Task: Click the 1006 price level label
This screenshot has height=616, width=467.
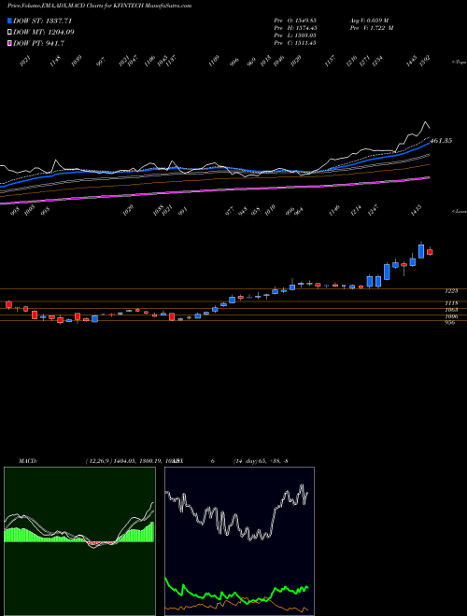Action: coord(451,316)
